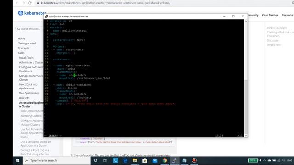The width and height of the screenshot is (294, 165).
Task: Click '/pod-data' mount path in terminal
Action: point(84,98)
